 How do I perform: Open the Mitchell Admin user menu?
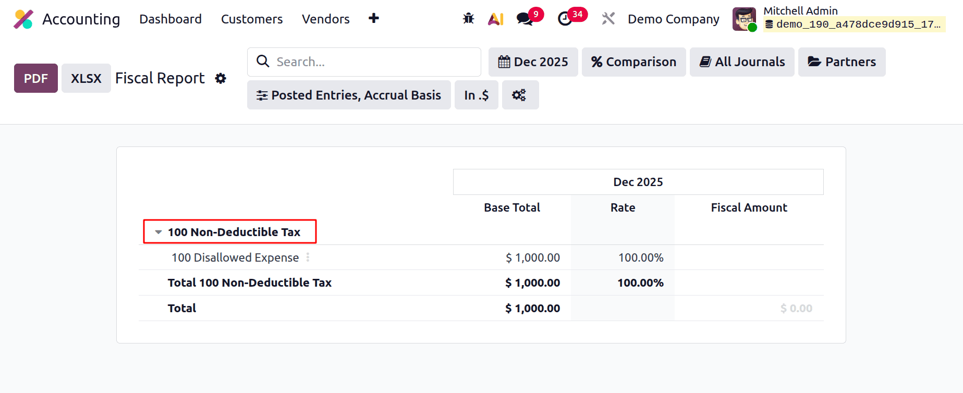pos(839,19)
